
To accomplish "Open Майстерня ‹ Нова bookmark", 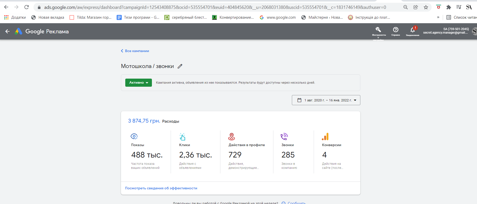I will tap(322, 17).
